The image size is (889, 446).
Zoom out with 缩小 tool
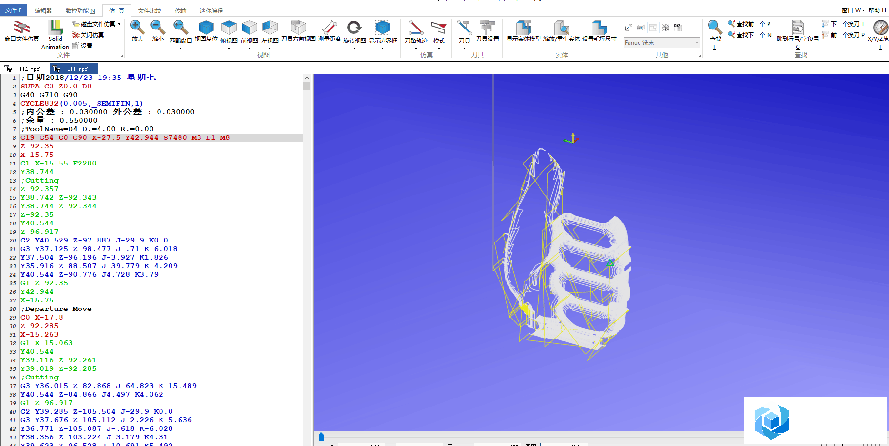point(158,31)
